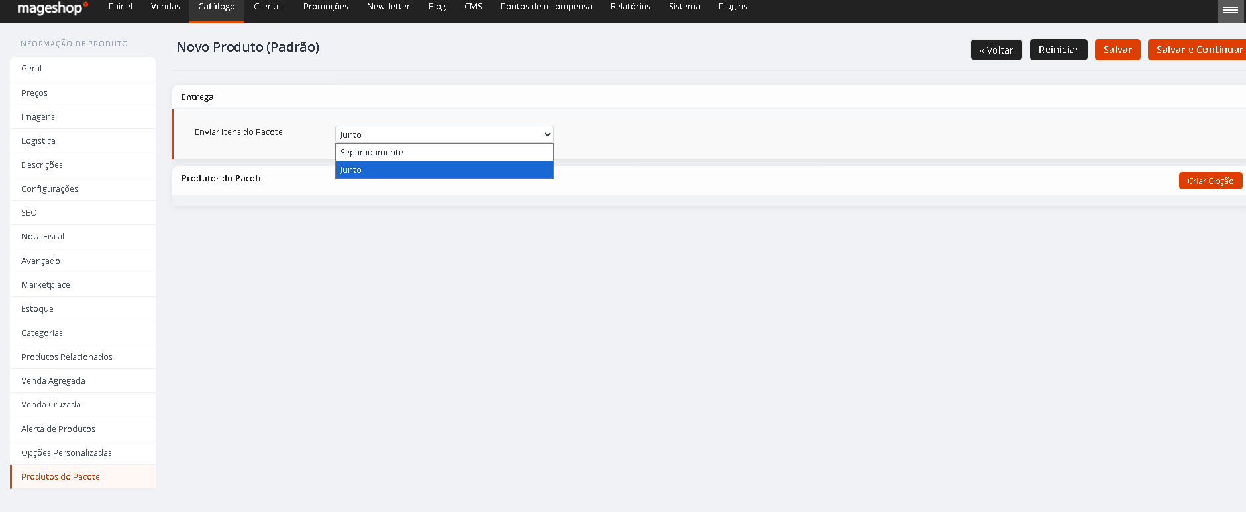Select the Estoque sidebar tab
The image size is (1246, 512).
coord(83,309)
